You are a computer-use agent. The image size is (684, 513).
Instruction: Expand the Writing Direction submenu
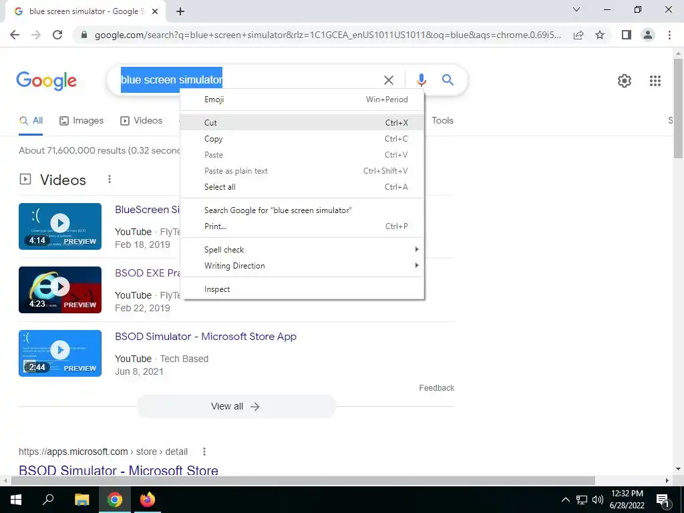pyautogui.click(x=303, y=266)
